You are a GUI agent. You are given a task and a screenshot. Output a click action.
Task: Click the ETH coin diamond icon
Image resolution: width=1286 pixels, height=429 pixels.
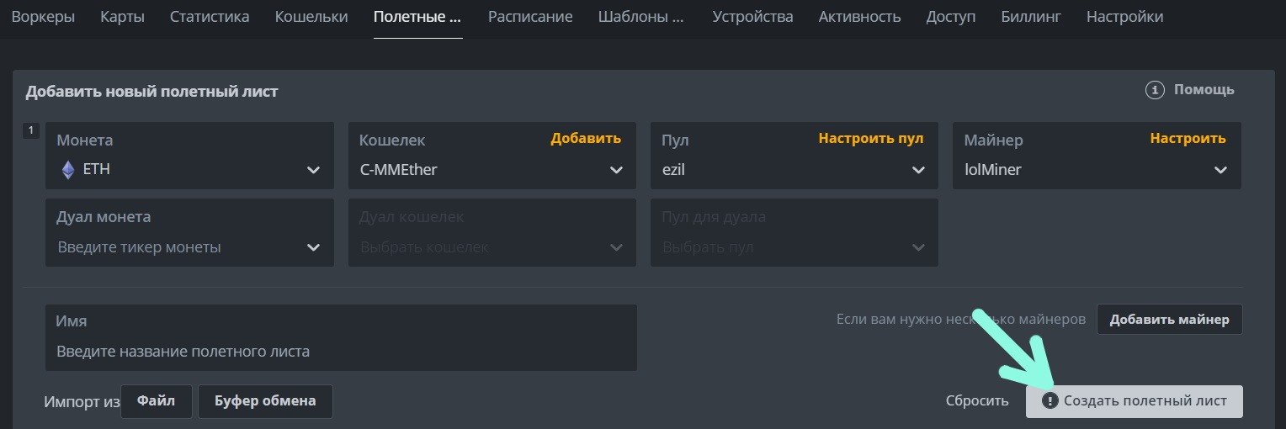68,170
